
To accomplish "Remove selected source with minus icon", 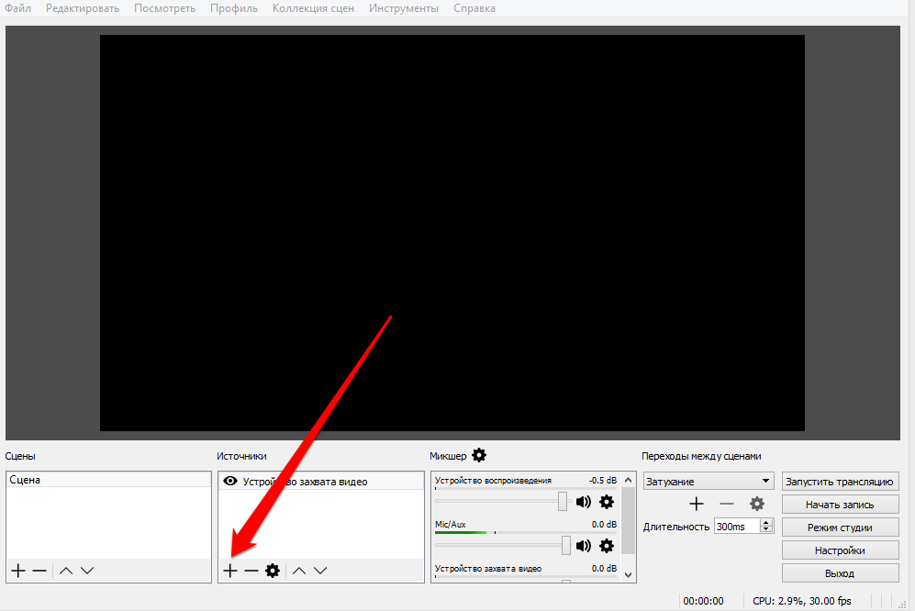I will tap(251, 571).
